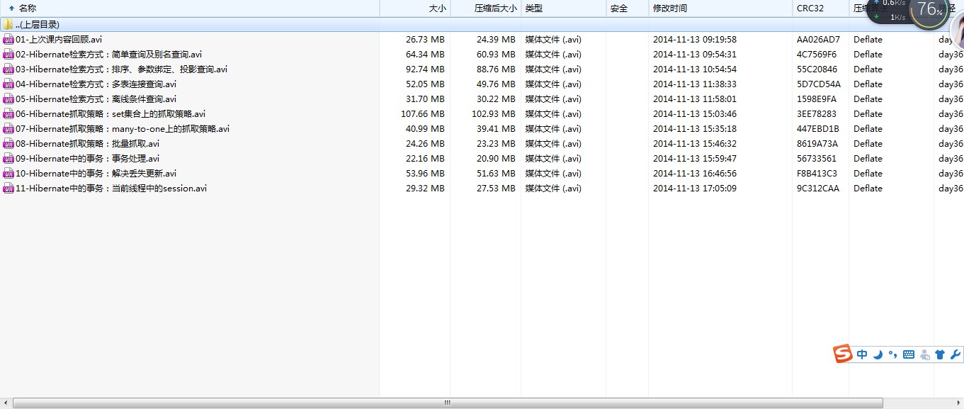Click the folder icon for 上层目录
Image resolution: width=964 pixels, height=409 pixels.
coord(8,25)
